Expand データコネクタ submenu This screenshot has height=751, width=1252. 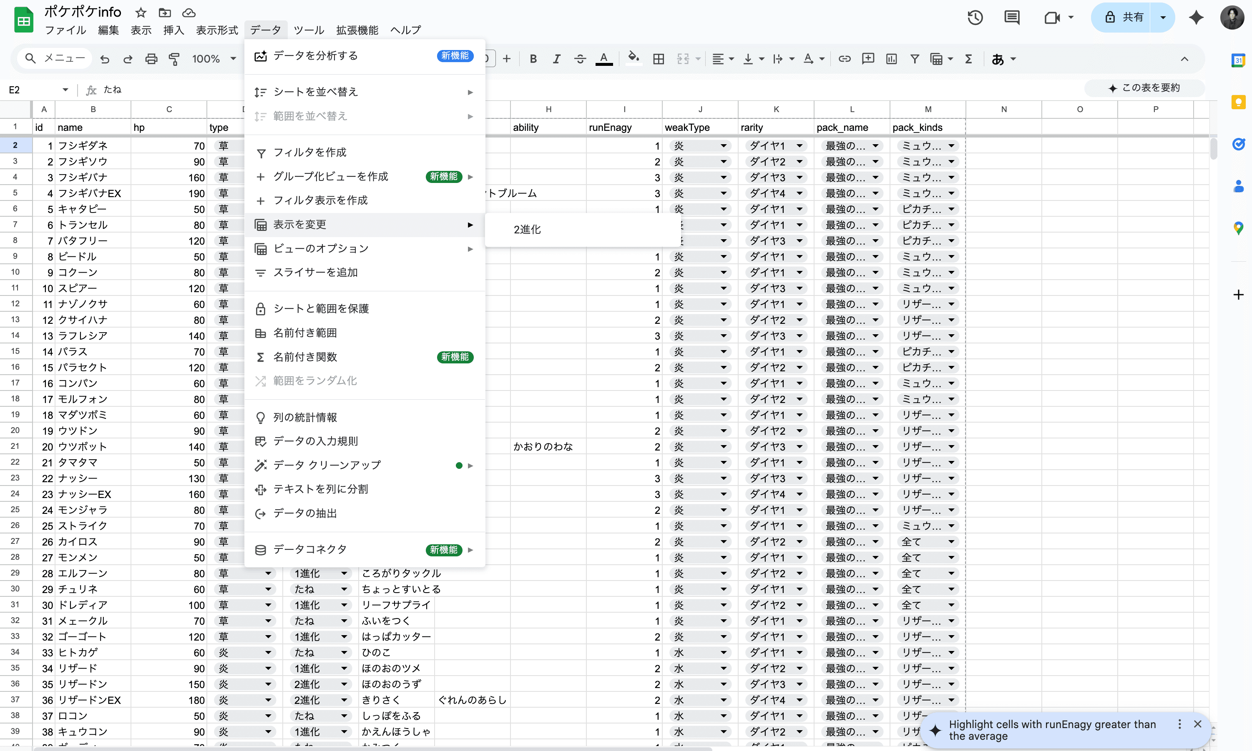(x=365, y=550)
